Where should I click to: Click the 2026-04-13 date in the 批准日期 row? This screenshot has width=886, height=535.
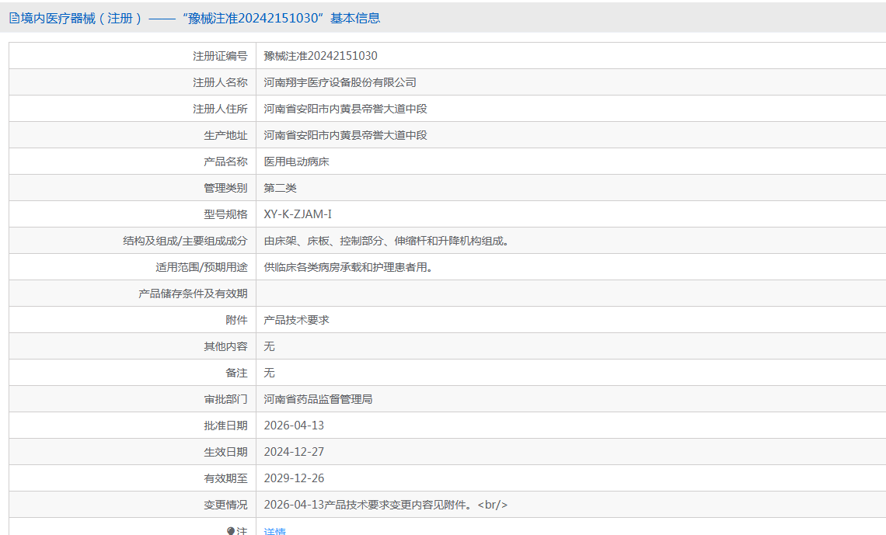pyautogui.click(x=294, y=426)
